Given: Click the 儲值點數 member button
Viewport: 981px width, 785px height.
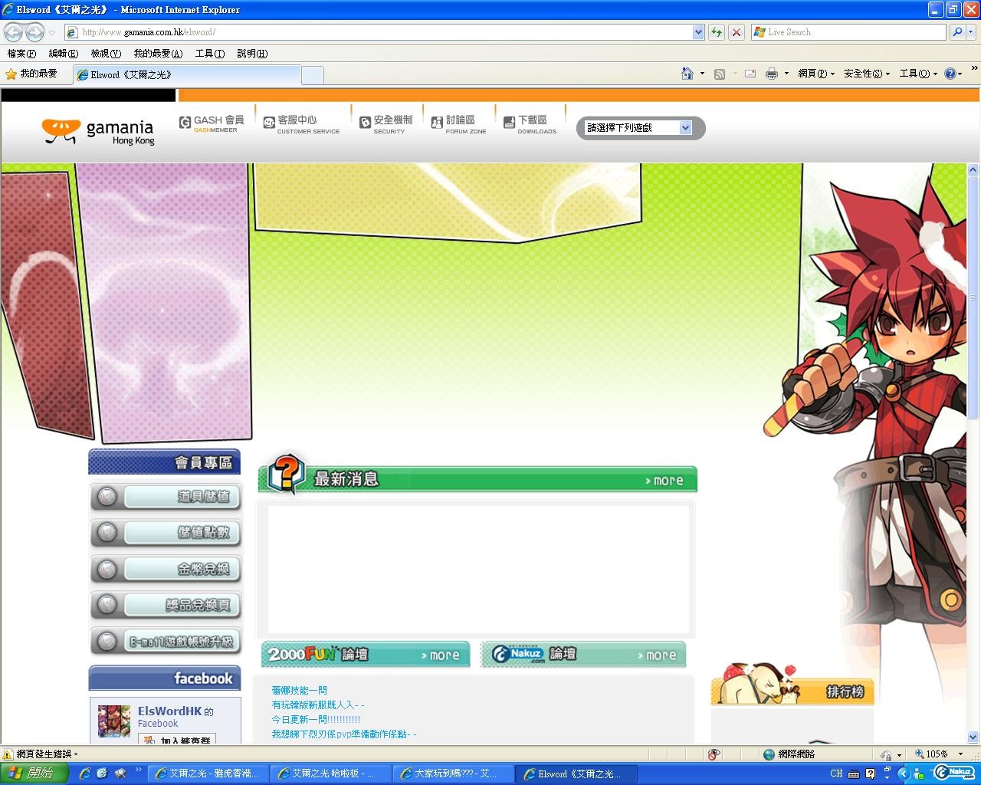Looking at the screenshot, I should click(x=166, y=533).
